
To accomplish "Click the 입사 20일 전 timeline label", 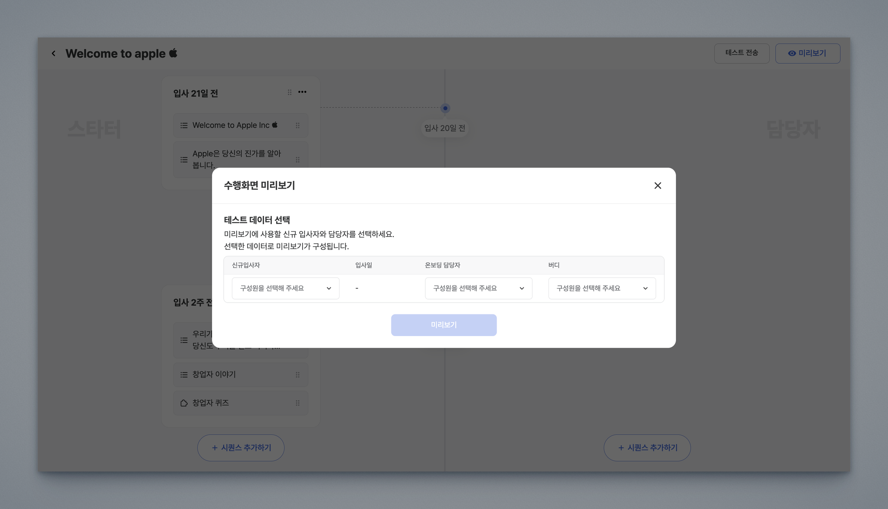I will (444, 128).
